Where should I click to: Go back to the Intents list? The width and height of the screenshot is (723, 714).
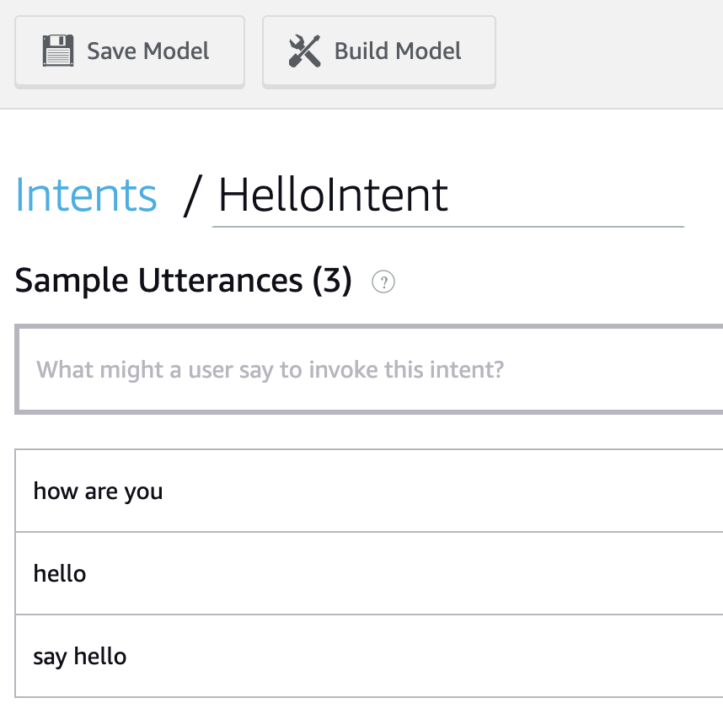[x=86, y=195]
